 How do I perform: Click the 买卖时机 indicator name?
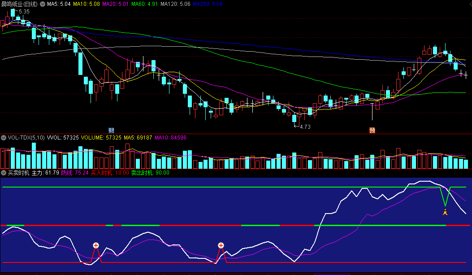19,173
